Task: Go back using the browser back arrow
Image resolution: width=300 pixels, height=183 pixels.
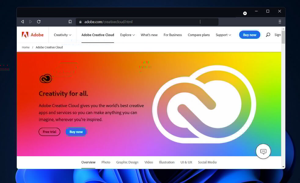Action: pos(22,22)
